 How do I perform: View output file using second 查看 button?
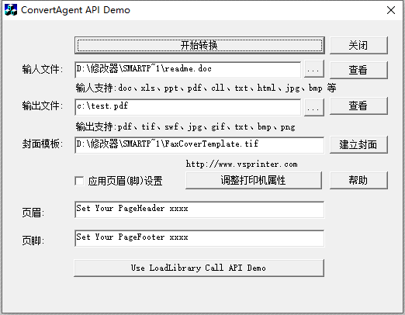(x=358, y=106)
